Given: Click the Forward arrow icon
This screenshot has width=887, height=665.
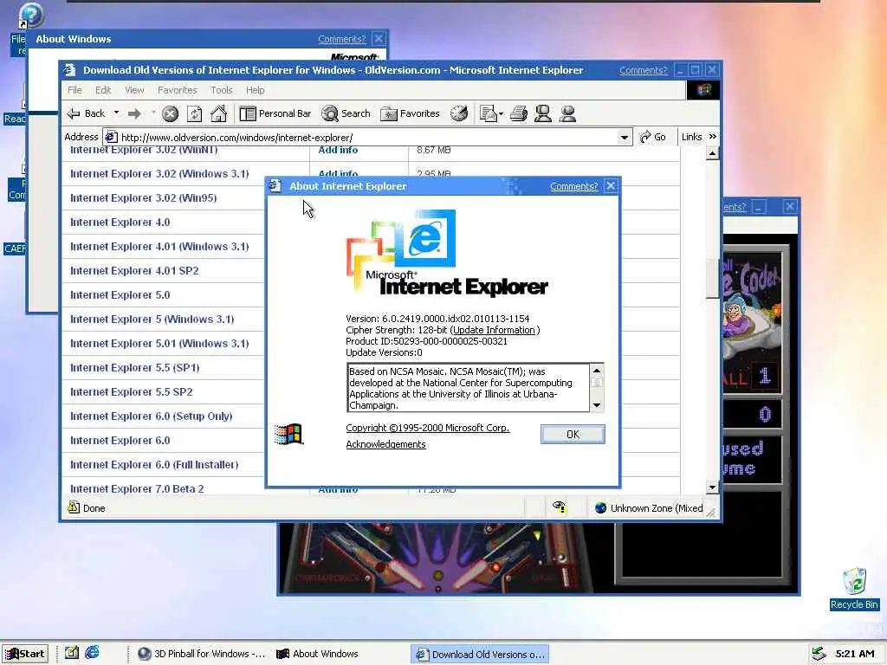Looking at the screenshot, I should point(134,113).
